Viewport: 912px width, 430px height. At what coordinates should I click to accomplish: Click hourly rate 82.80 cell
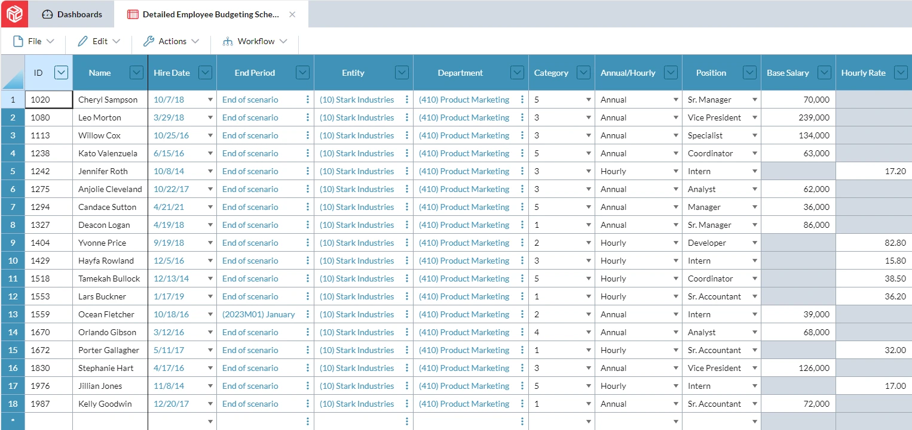point(874,243)
